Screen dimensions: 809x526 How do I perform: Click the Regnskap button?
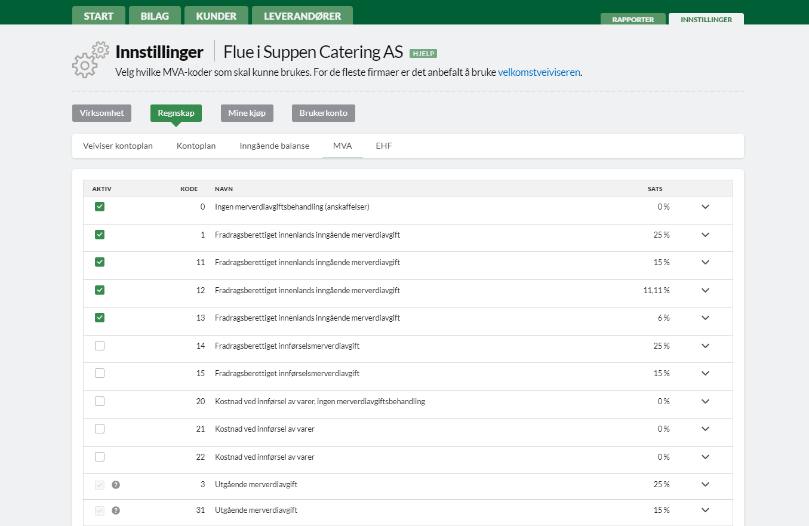click(x=176, y=113)
